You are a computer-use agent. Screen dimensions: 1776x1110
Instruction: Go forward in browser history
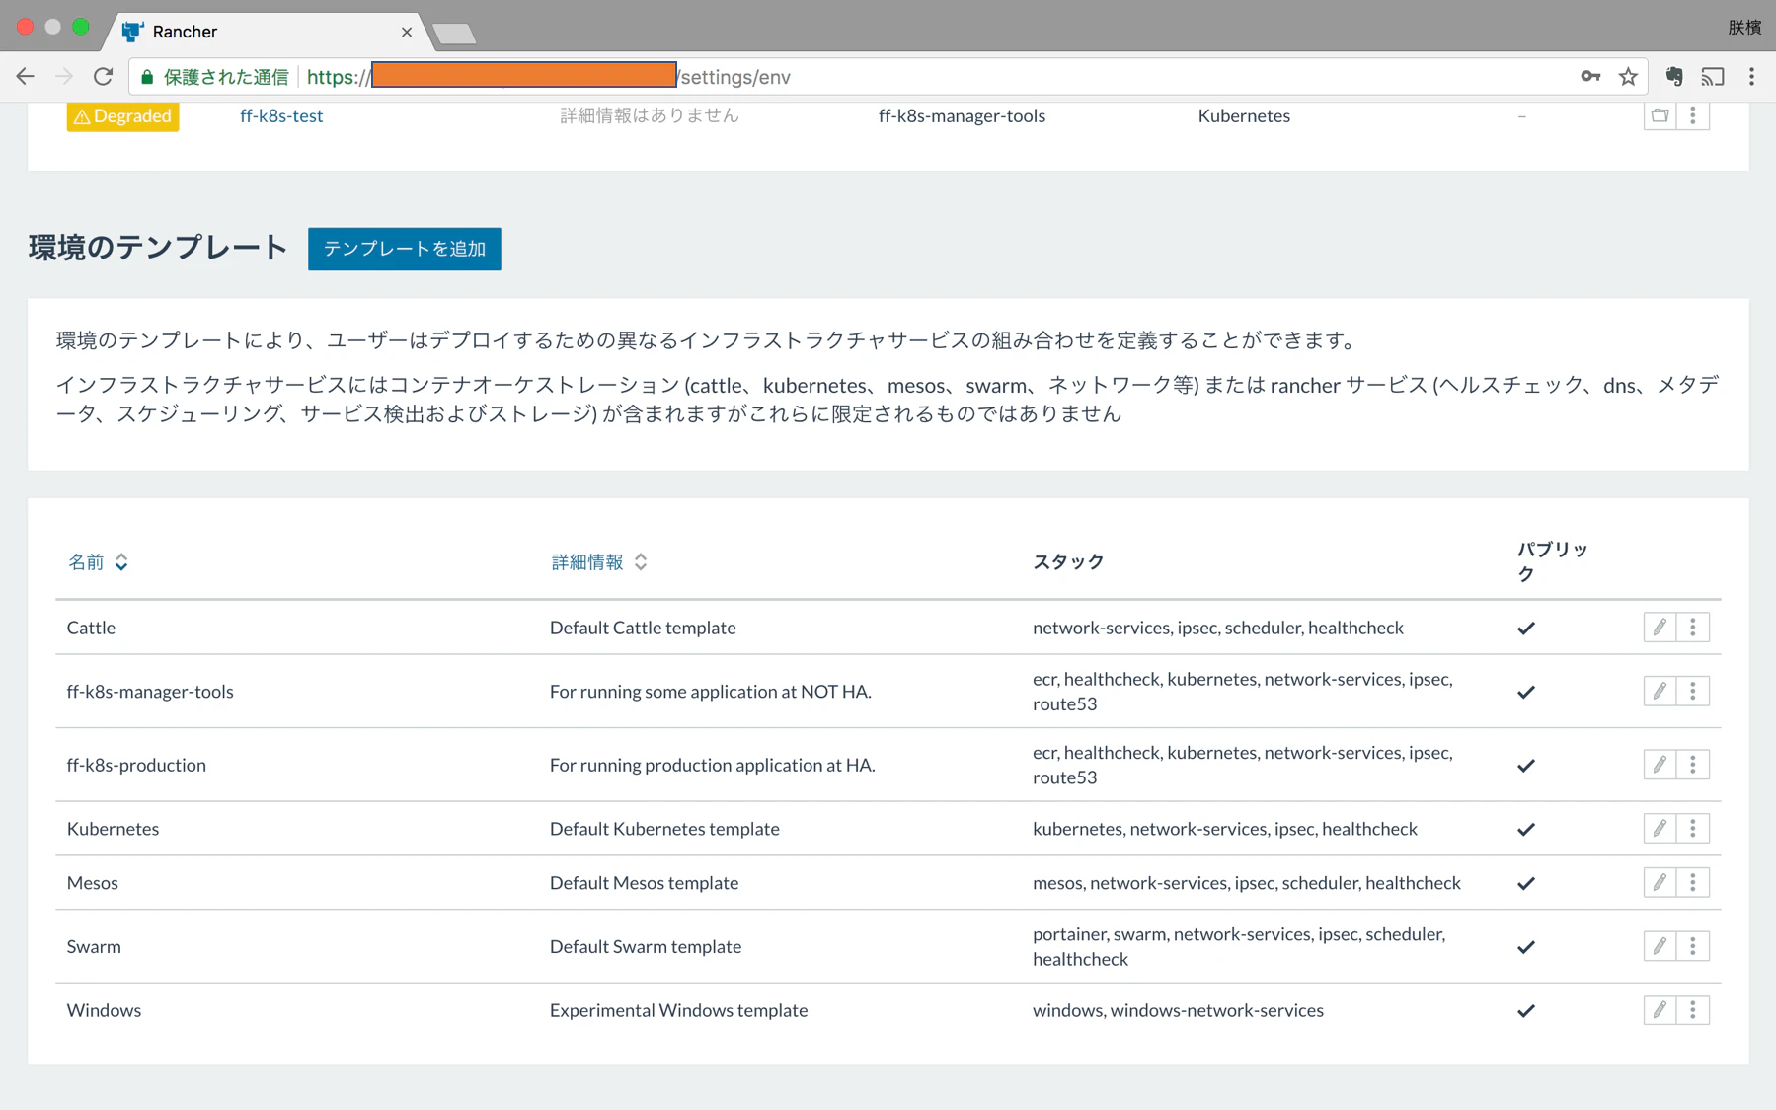[64, 77]
